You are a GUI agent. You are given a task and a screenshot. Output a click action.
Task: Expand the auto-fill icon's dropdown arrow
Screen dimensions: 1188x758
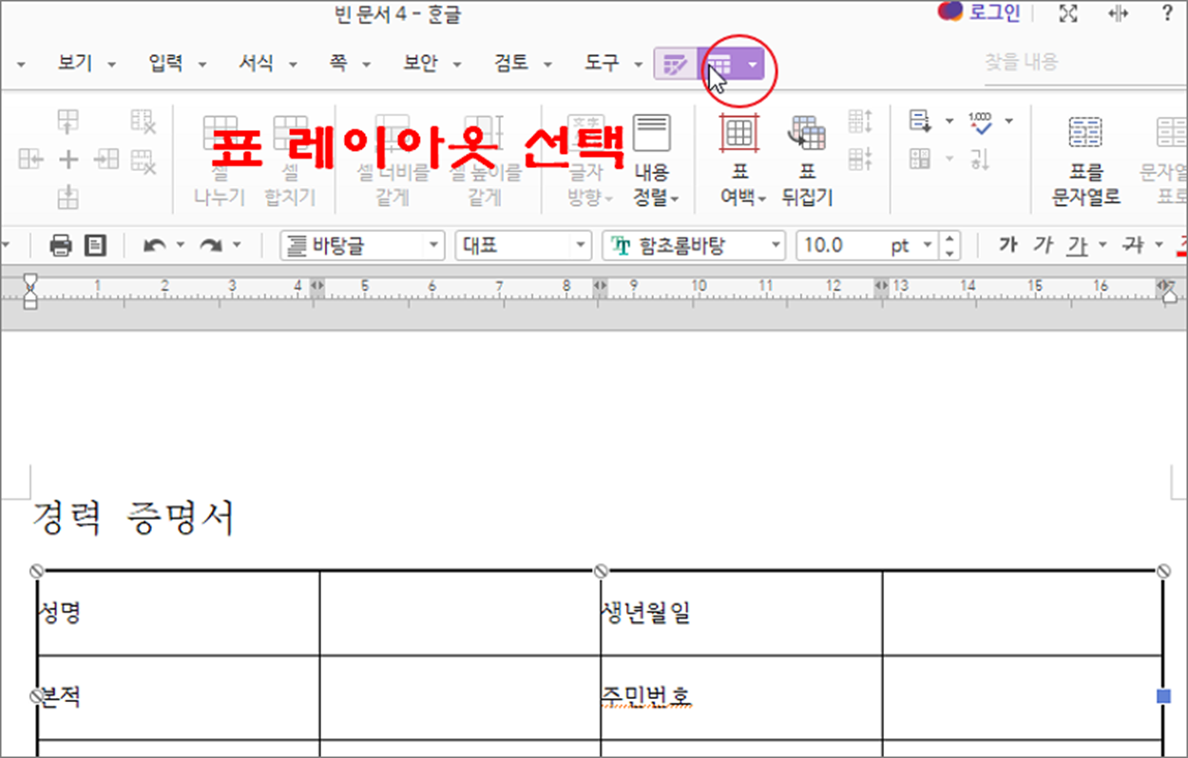tap(948, 121)
